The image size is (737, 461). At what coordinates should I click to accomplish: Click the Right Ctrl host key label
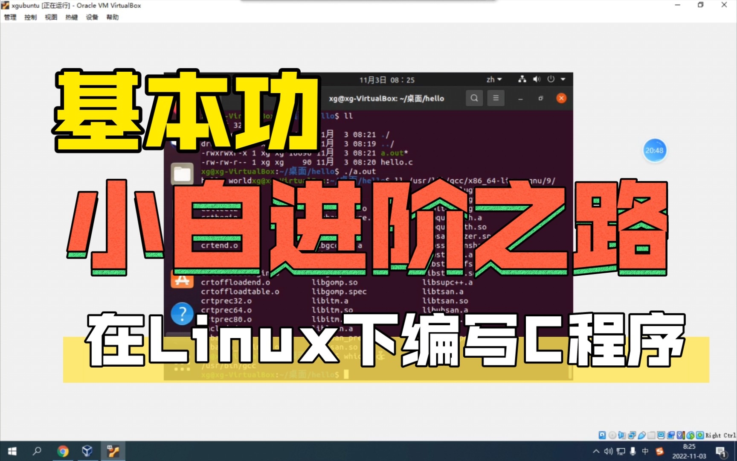(721, 435)
